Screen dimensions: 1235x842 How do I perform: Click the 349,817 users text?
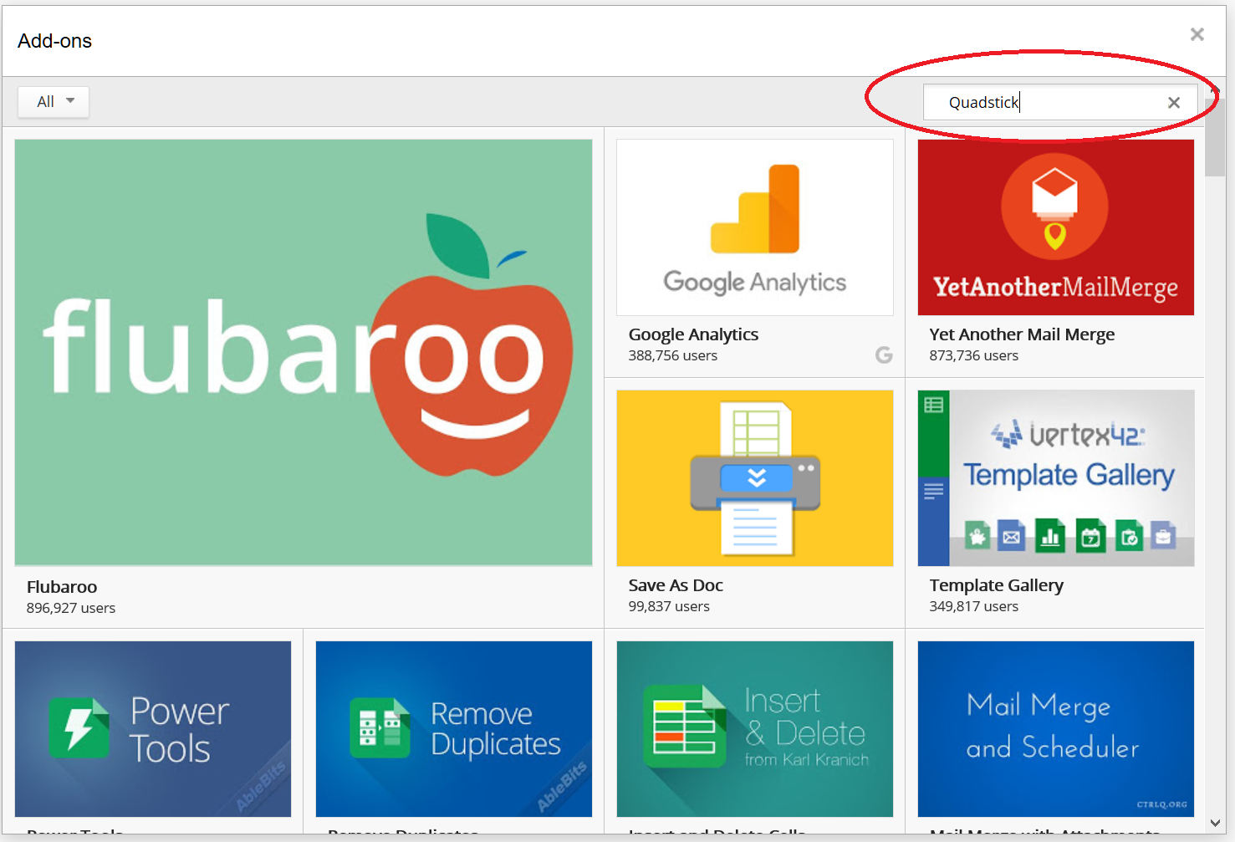pyautogui.click(x=974, y=606)
